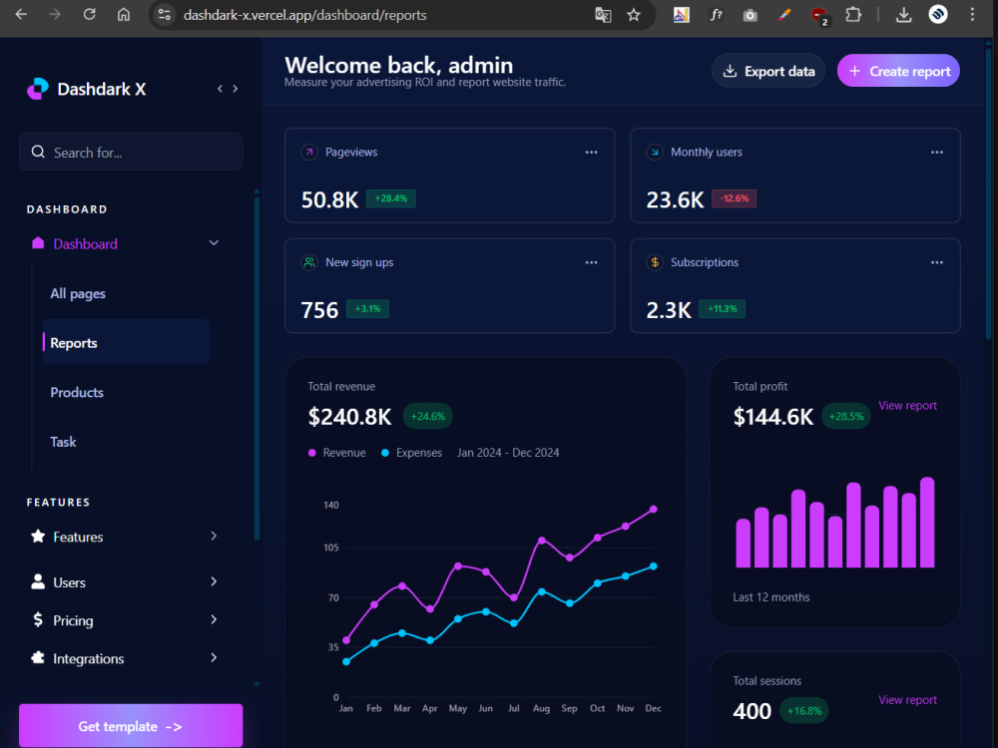Click the browser address bar URL
The image size is (998, 748).
[x=304, y=15]
